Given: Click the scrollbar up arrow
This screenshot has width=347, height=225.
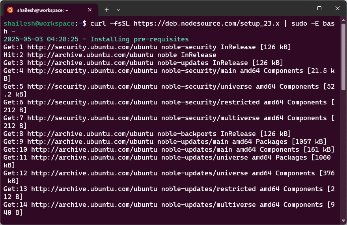Looking at the screenshot, I should (343, 20).
